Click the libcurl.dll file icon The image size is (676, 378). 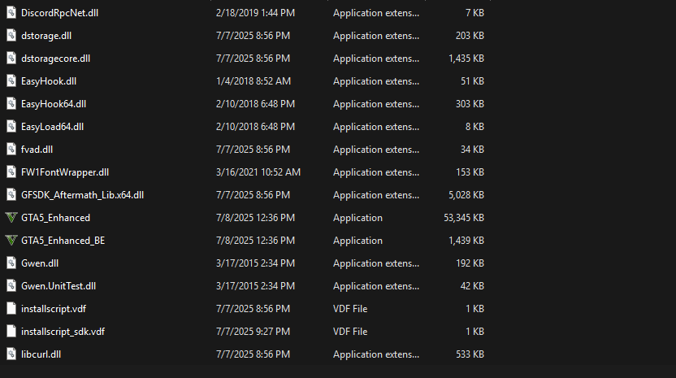coord(11,354)
